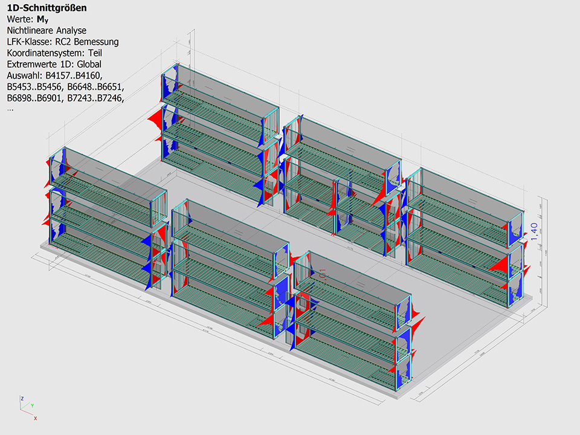Click the X axis label in coordinate gizmo
Viewport: 580px width, 435px height.
click(x=35, y=418)
